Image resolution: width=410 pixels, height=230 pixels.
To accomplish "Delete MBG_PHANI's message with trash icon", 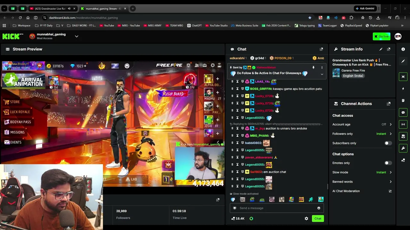I will click(x=232, y=135).
